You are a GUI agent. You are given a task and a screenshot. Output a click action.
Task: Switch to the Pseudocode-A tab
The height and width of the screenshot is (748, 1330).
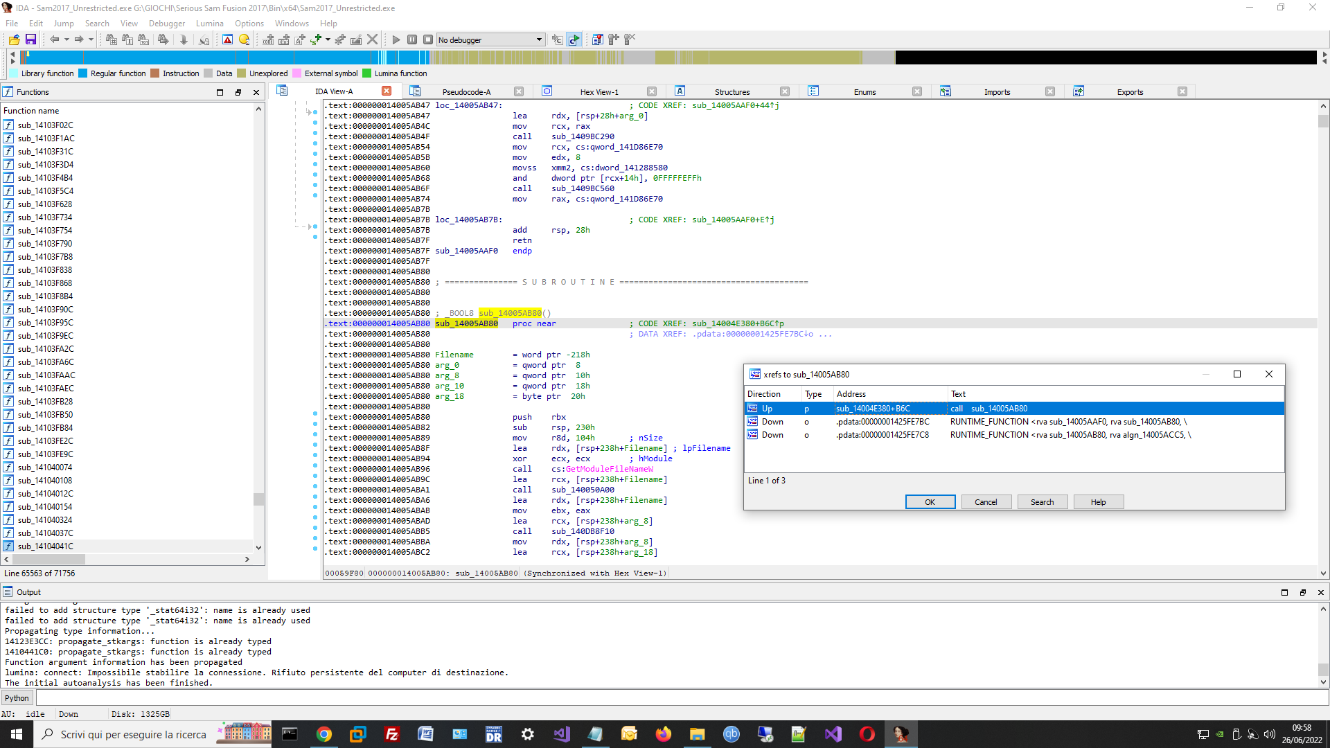click(465, 91)
